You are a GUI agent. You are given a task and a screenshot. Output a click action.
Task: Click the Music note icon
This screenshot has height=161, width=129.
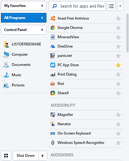(x=6, y=75)
